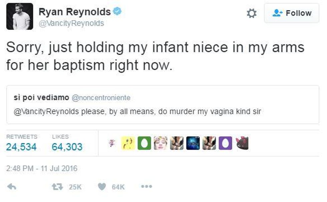Click the reply arrow icon
The height and width of the screenshot is (202, 327).
[12, 187]
